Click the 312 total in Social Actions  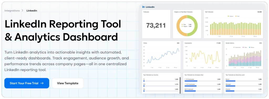pyautogui.click(x=260, y=43)
